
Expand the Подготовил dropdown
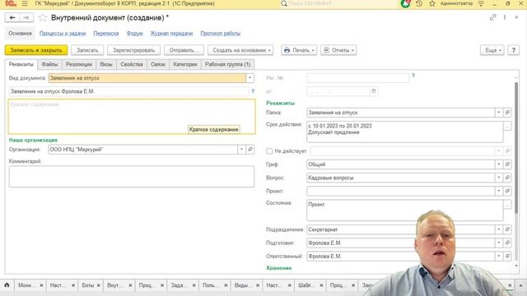pyautogui.click(x=499, y=243)
